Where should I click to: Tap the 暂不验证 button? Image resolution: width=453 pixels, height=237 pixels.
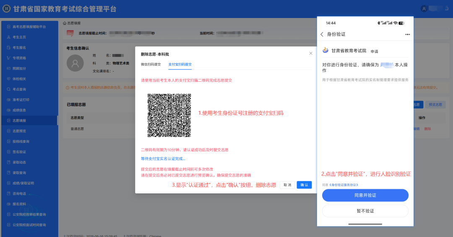(x=365, y=211)
